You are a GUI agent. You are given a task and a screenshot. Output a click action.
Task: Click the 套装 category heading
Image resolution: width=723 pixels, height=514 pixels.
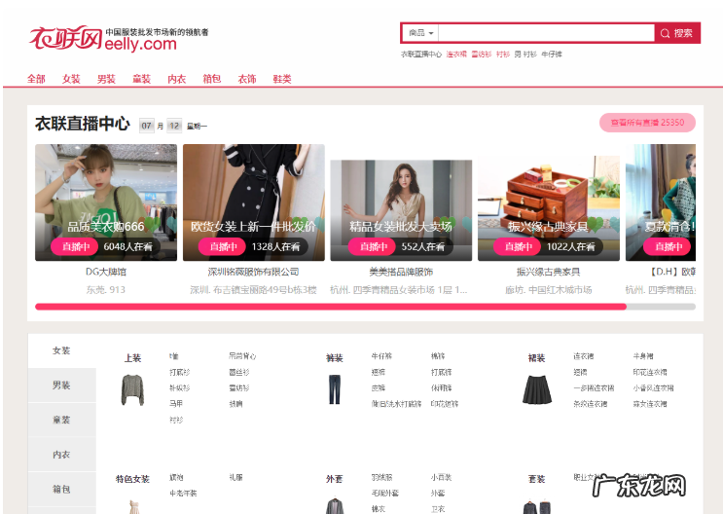[537, 479]
